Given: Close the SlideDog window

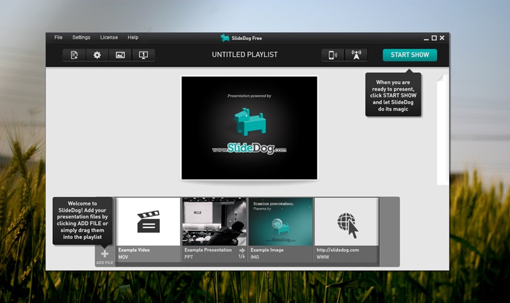Looking at the screenshot, I should click(x=442, y=38).
